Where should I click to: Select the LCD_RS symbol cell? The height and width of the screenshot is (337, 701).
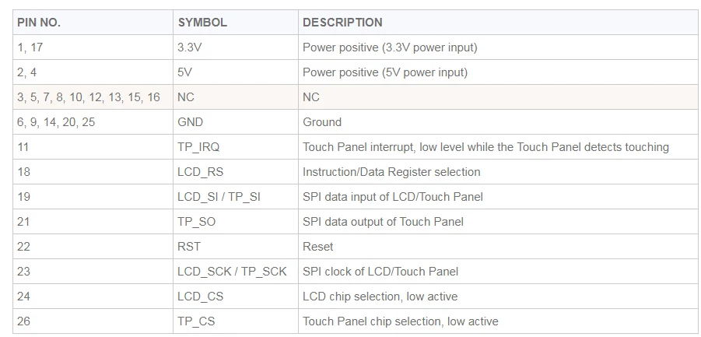(236, 172)
